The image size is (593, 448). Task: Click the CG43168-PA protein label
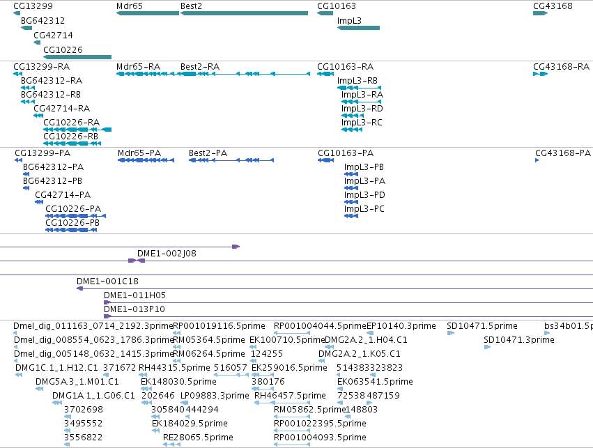[563, 153]
